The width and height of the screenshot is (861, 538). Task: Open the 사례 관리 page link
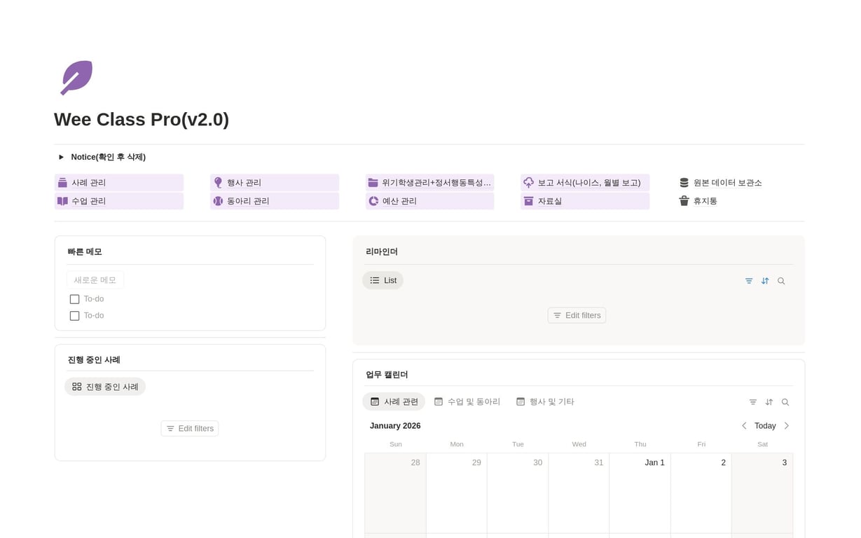point(90,182)
